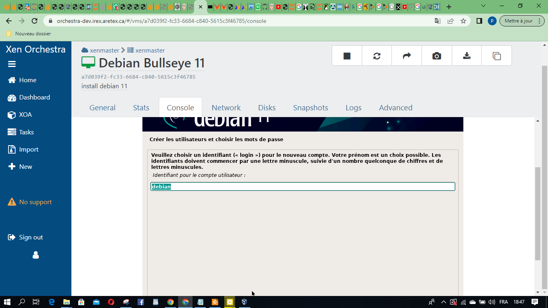The width and height of the screenshot is (548, 308).
Task: Export the VM with the download icon
Action: coord(467,56)
